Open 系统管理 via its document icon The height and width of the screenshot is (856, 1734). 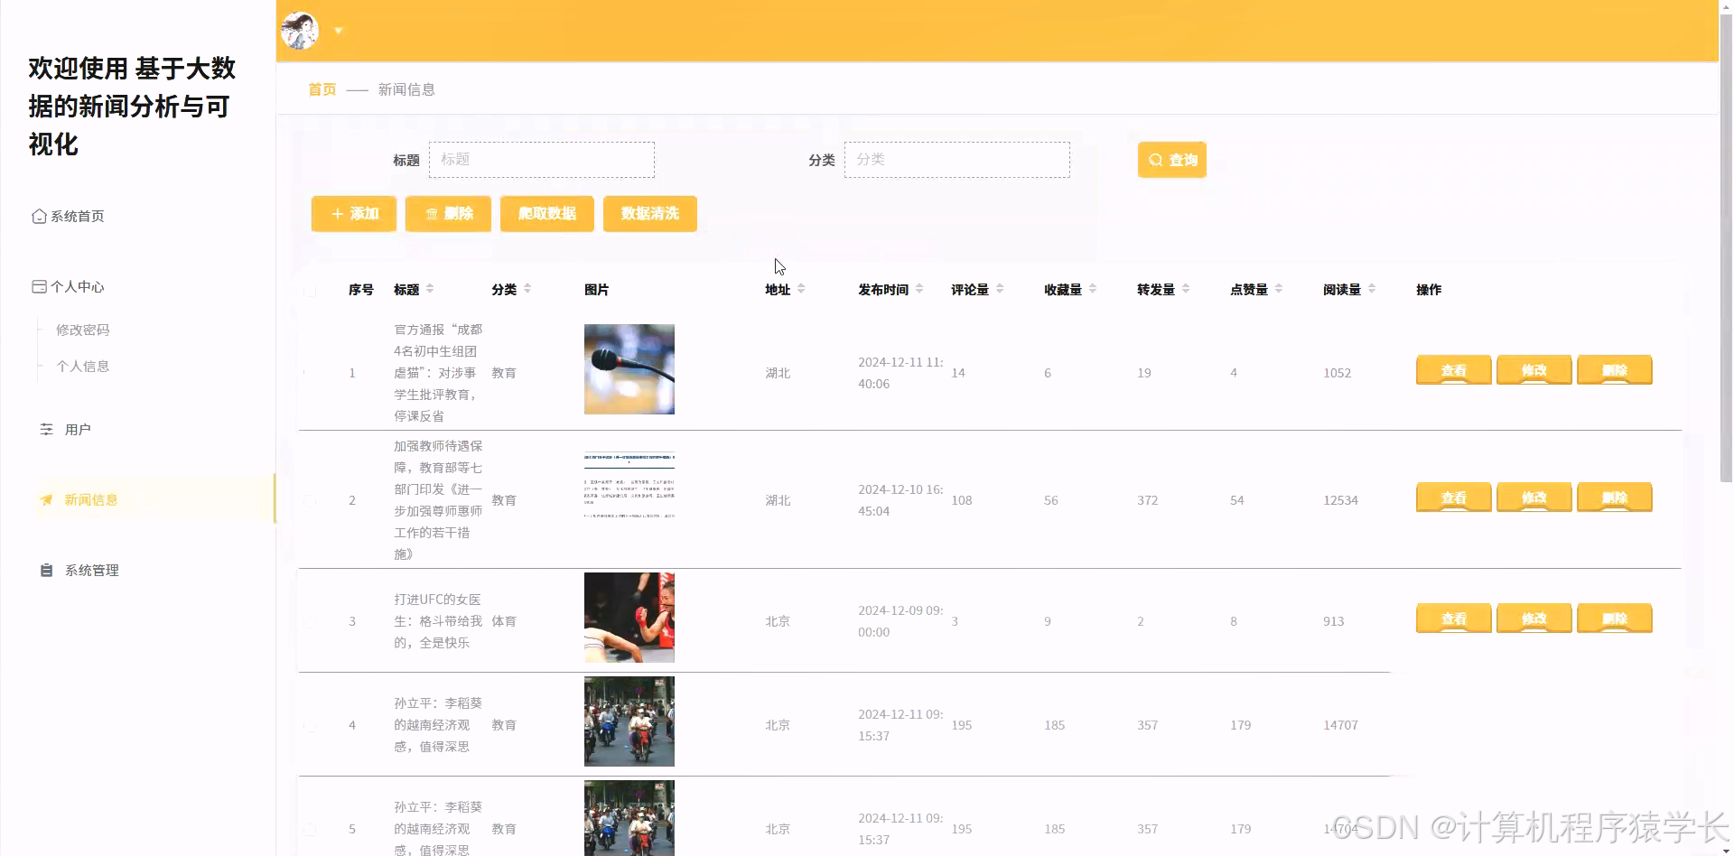(x=46, y=570)
